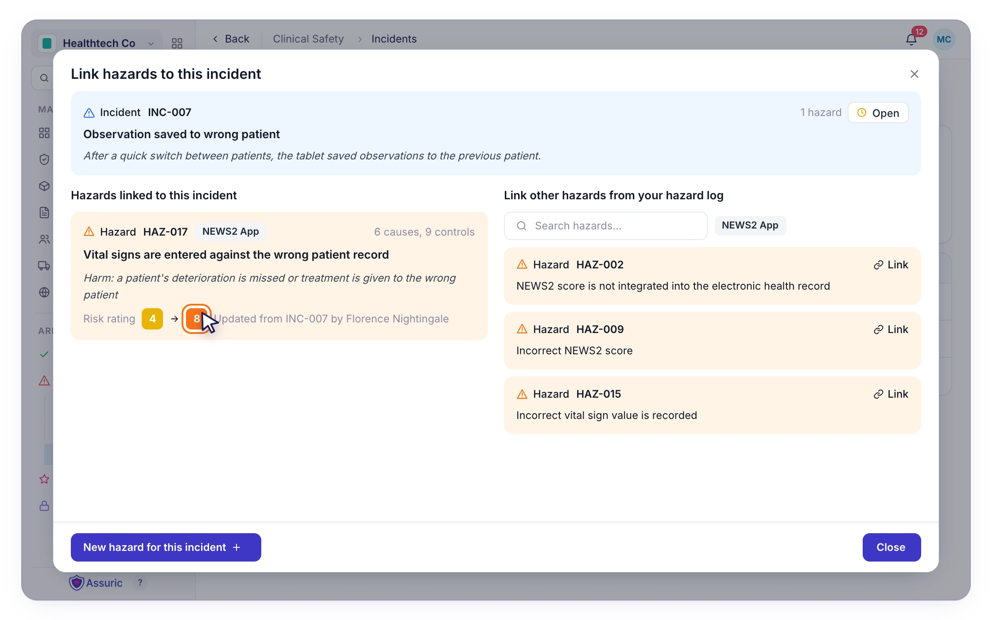Image resolution: width=992 pixels, height=620 pixels.
Task: Open the cube icon in sidebar
Action: pos(44,186)
